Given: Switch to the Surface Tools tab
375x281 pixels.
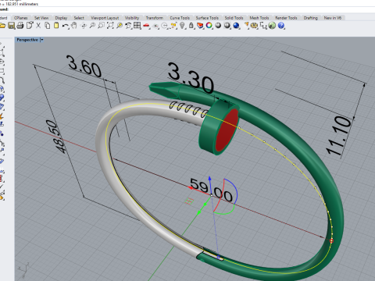Looking at the screenshot, I should (207, 18).
